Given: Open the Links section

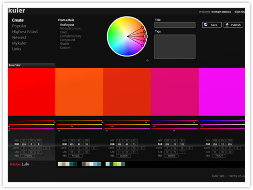Looking at the screenshot, I should coord(16,49).
